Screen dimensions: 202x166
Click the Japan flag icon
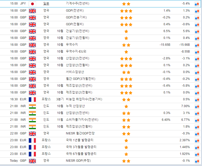(32, 4)
